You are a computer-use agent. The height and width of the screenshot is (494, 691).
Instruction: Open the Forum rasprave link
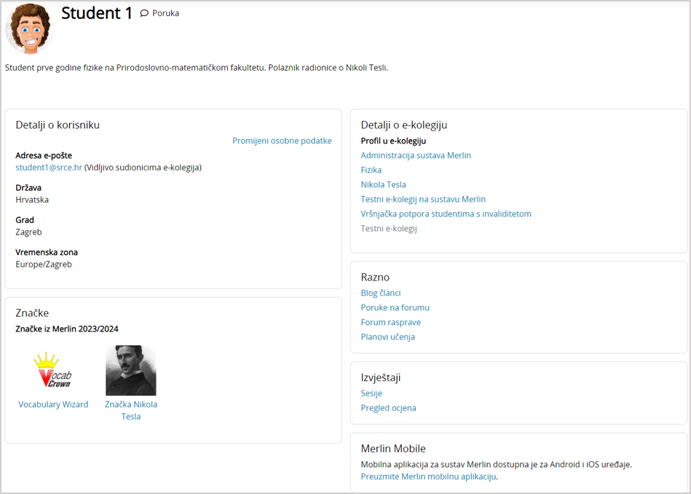tap(390, 322)
